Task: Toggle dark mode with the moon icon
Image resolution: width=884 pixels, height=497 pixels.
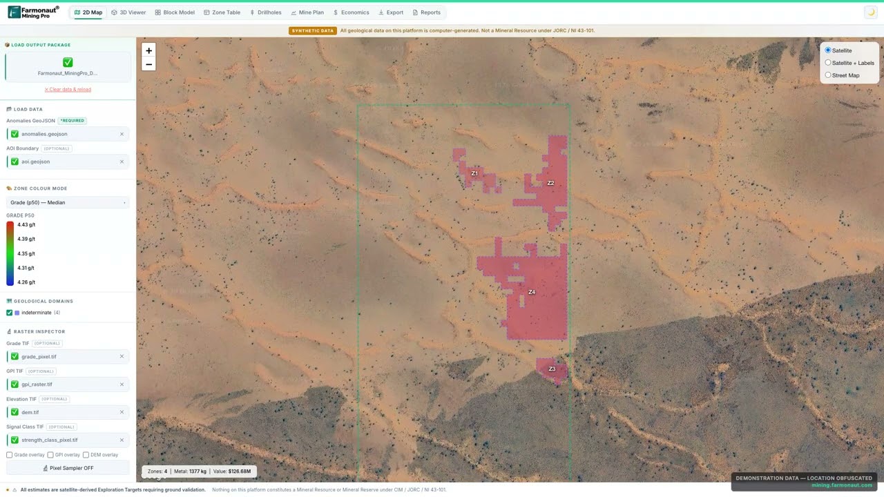Action: coord(870,12)
